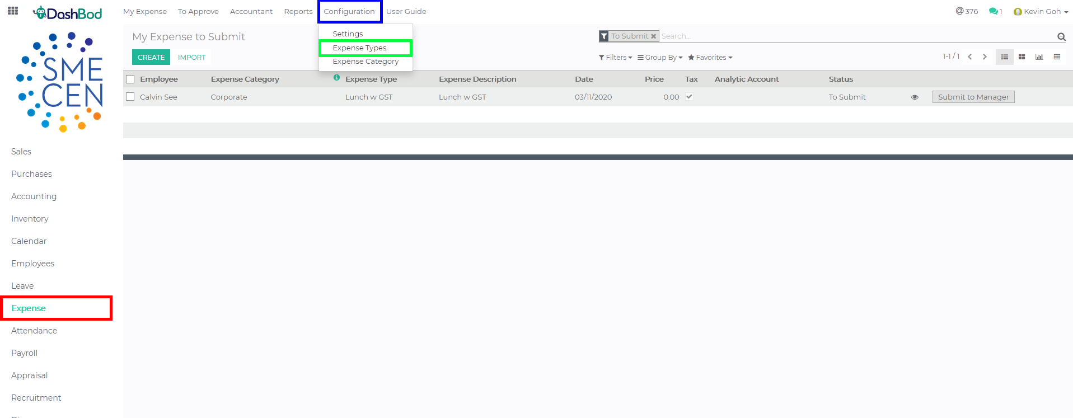
Task: Click the eye icon in Calvin See row
Action: (915, 97)
